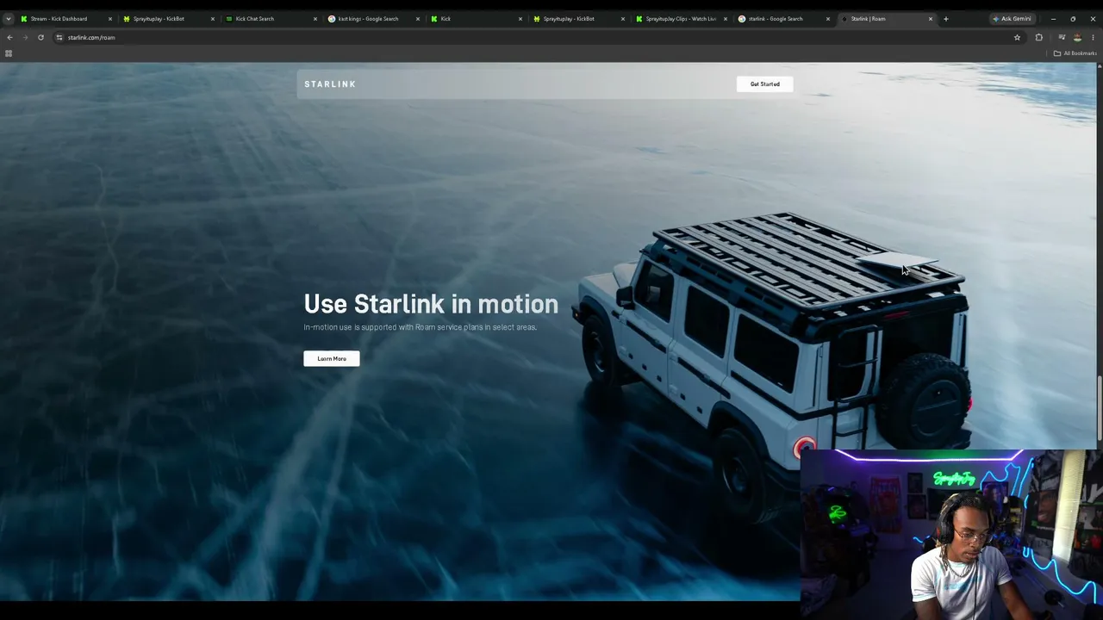Screen dimensions: 1103x620
Task: Click the "In-motion use is supported" subtitle text
Action: point(421,327)
